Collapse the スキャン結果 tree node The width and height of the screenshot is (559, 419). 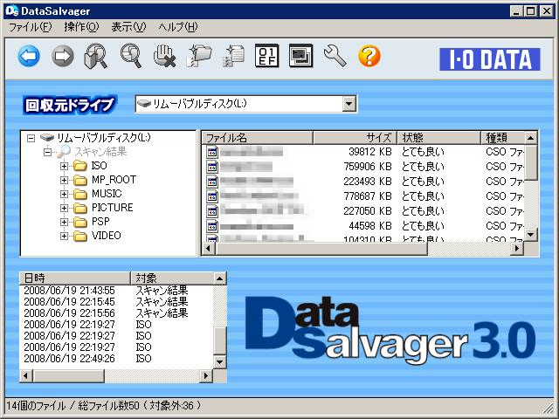(x=47, y=152)
